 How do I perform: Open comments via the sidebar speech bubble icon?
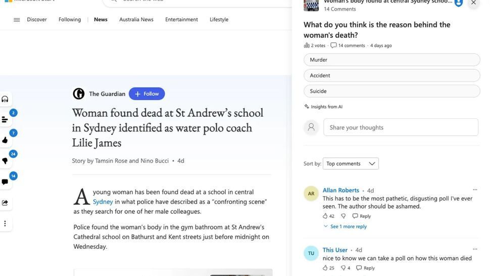[5, 181]
